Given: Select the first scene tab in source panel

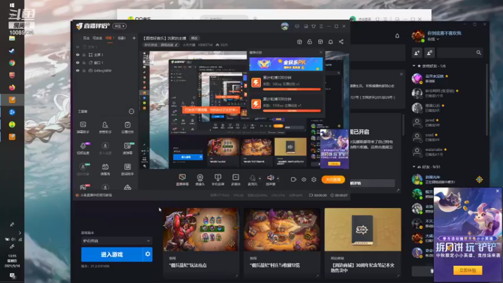Looking at the screenshot, I should click(86, 38).
